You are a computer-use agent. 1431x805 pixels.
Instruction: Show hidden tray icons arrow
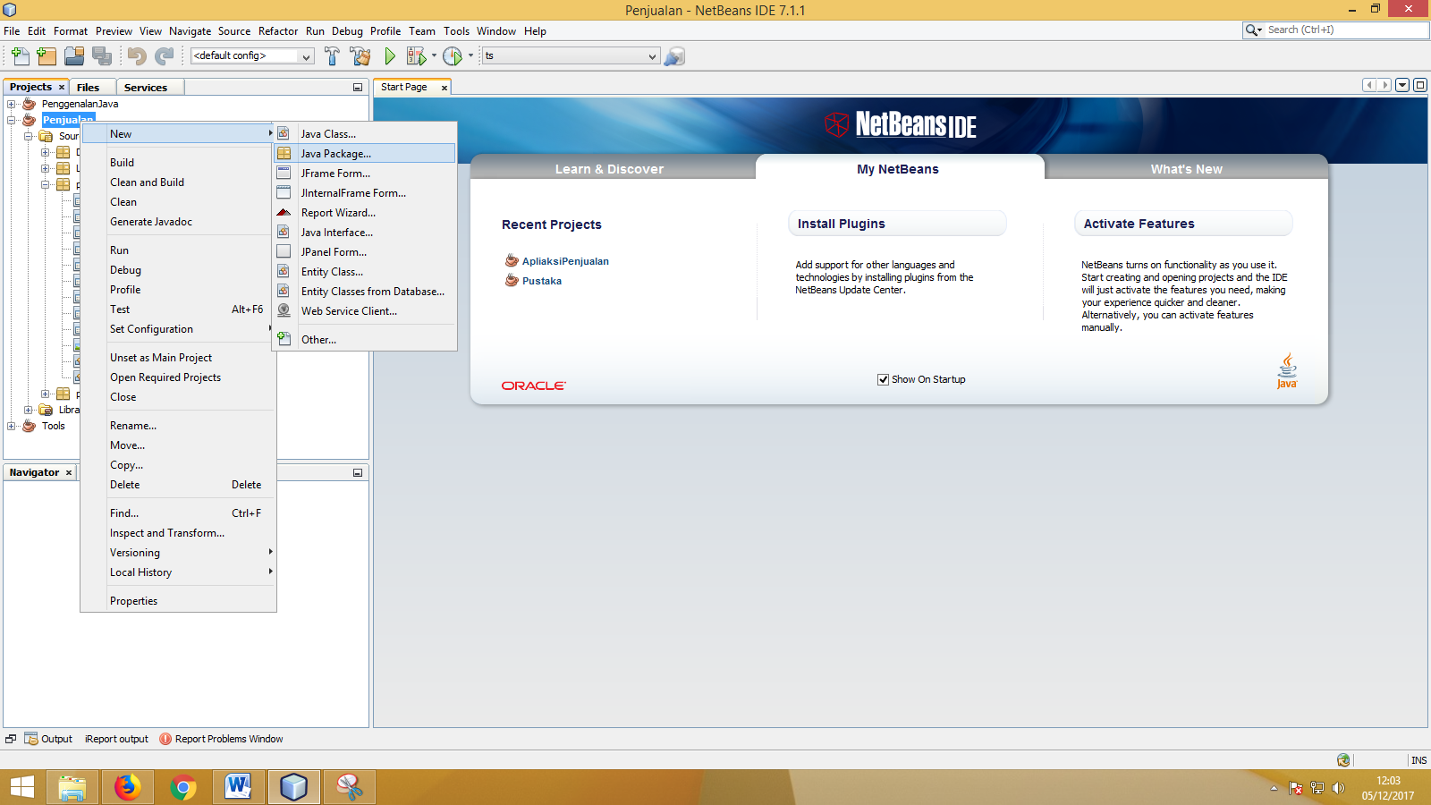coord(1274,788)
